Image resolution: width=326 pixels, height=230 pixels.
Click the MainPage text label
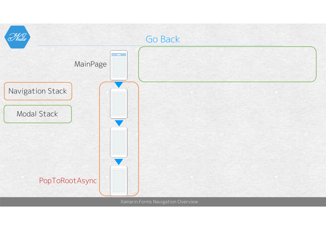tap(90, 64)
